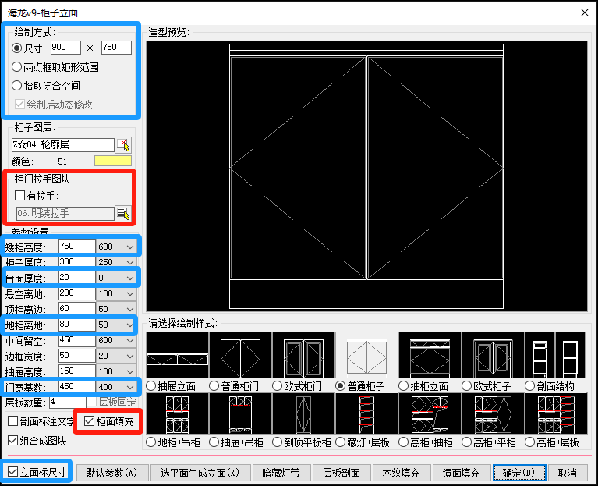Click the 默认参数(A) button

(112, 473)
